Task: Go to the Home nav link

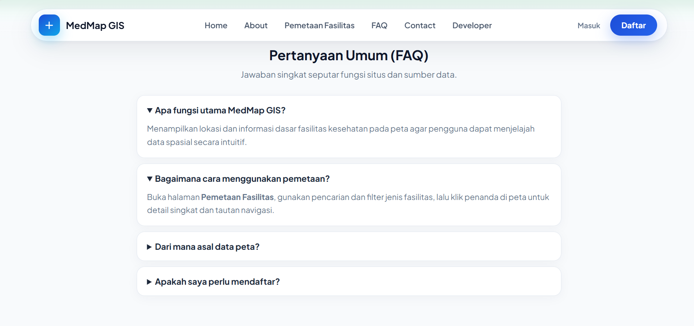Action: (x=216, y=26)
